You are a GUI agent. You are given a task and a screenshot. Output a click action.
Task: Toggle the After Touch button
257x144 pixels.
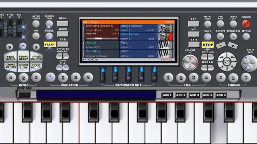click(36, 24)
